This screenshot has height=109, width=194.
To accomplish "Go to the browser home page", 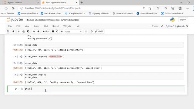I will click(13, 8).
